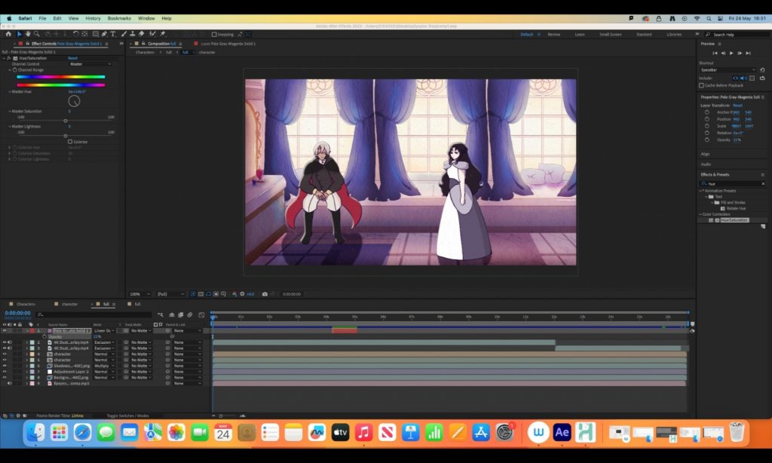This screenshot has height=463, width=772.
Task: Toggle the Colorize checkbox
Action: pos(70,142)
